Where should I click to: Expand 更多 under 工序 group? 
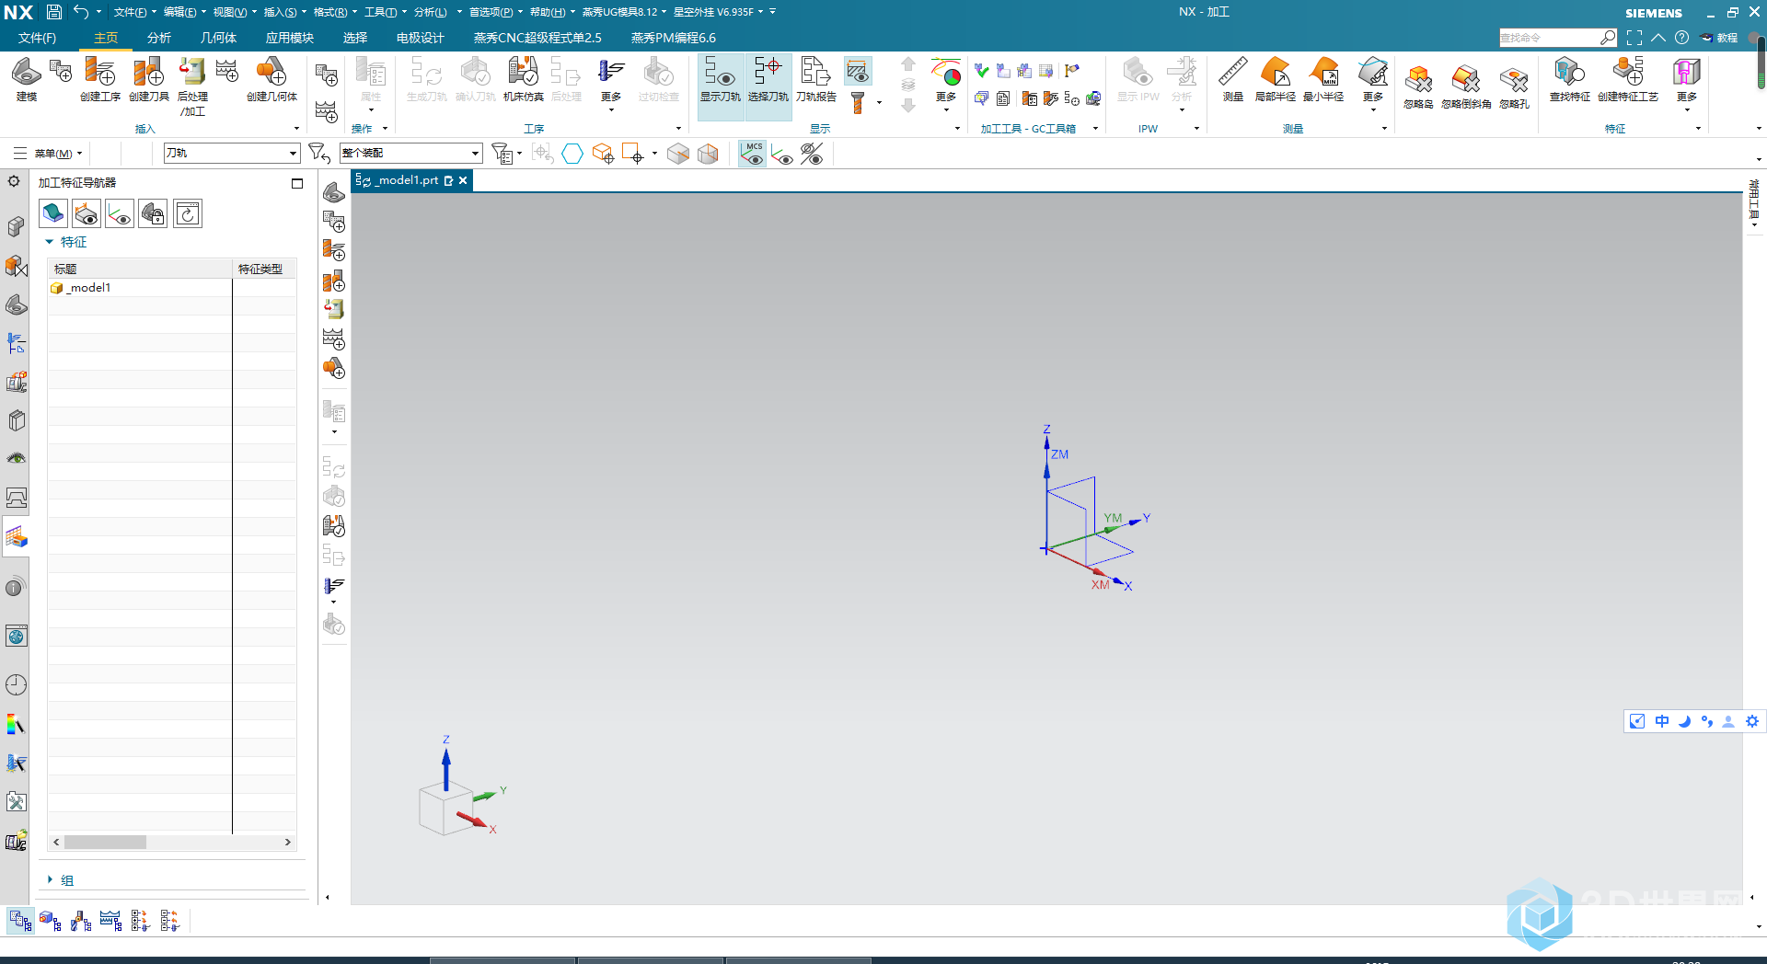point(611,85)
